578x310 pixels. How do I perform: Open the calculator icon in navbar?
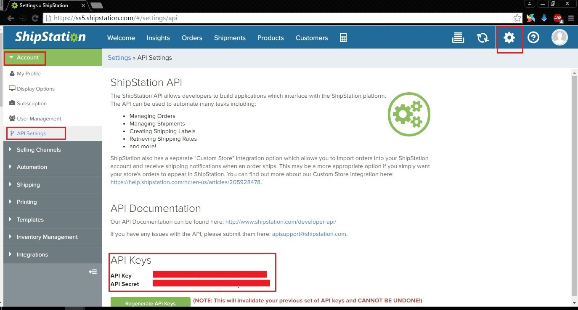click(343, 38)
